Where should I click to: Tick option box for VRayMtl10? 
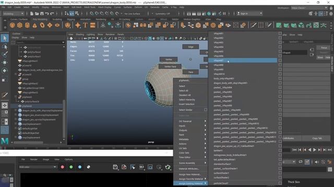point(280,74)
